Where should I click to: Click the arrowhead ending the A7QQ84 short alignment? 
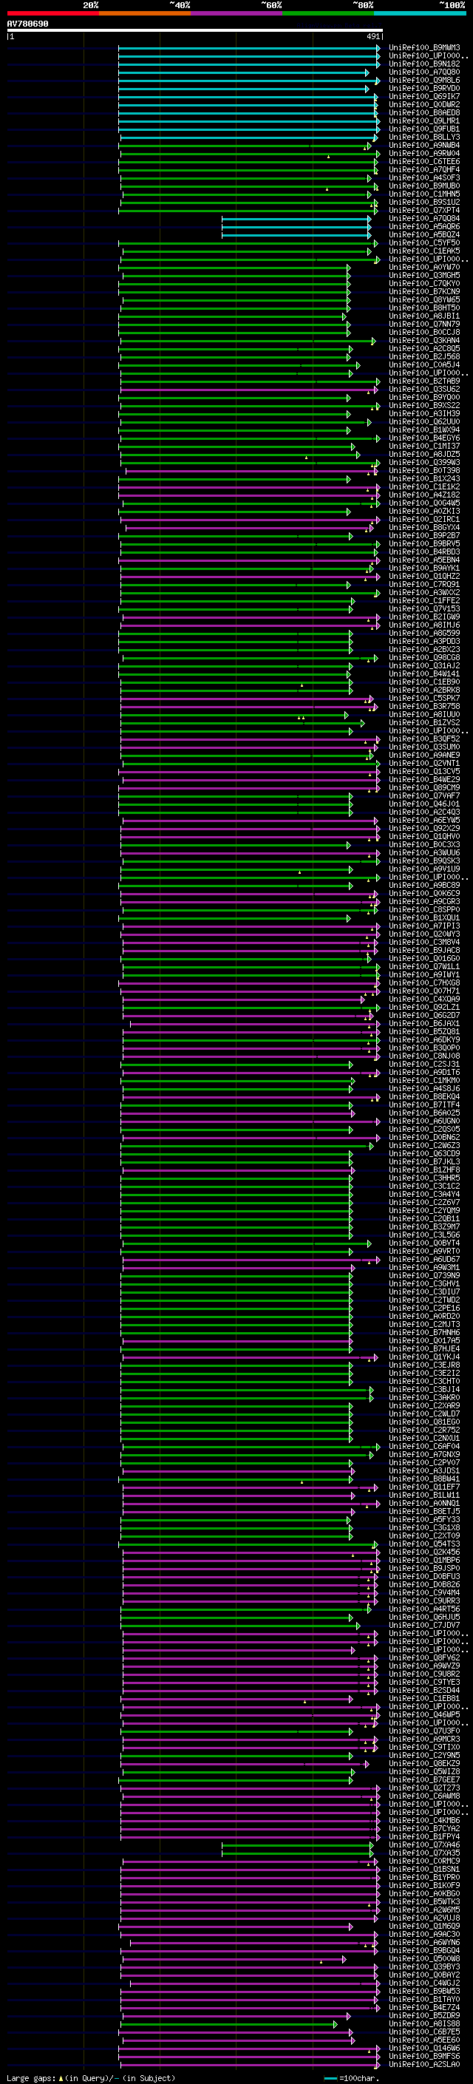(370, 220)
